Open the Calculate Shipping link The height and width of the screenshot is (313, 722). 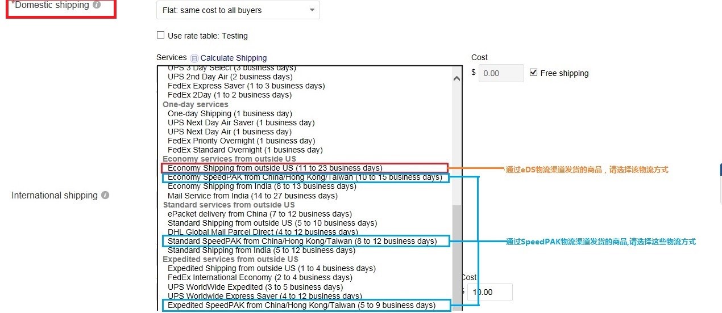[x=233, y=58]
